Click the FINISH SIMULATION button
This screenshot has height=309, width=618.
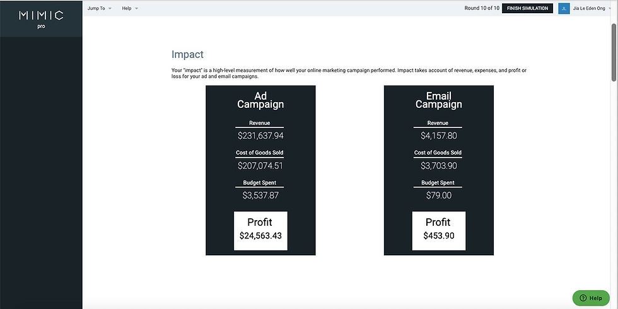(x=527, y=8)
